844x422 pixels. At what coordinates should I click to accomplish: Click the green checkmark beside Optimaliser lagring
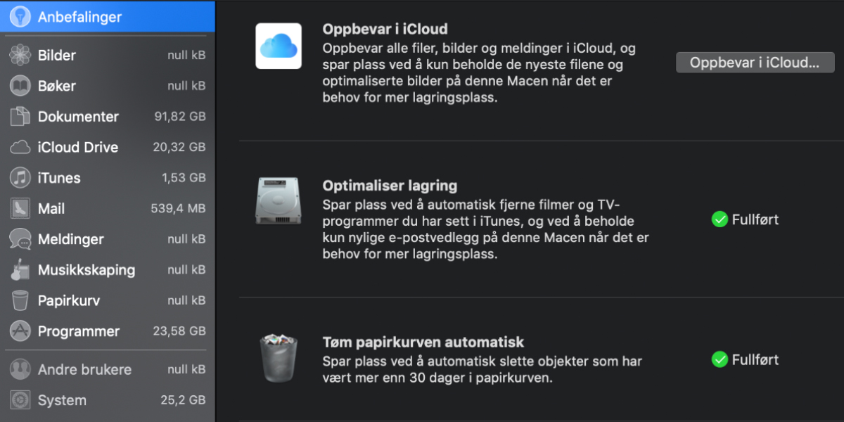pyautogui.click(x=719, y=219)
